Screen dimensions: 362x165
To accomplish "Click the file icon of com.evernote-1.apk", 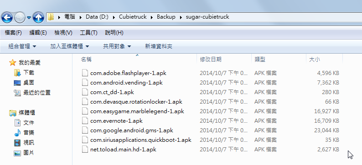I will (x=85, y=121).
